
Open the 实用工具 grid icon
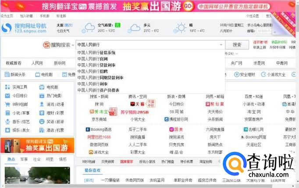click(7, 87)
